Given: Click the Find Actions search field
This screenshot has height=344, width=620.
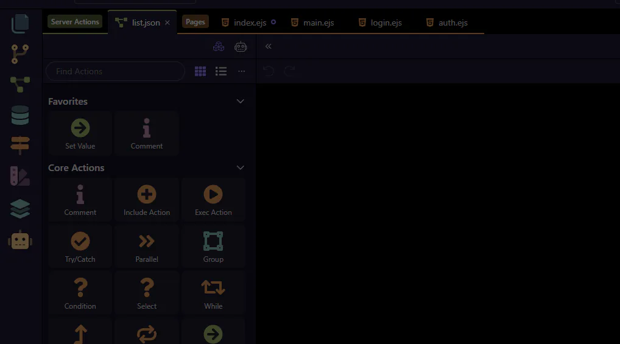Looking at the screenshot, I should click(x=115, y=71).
